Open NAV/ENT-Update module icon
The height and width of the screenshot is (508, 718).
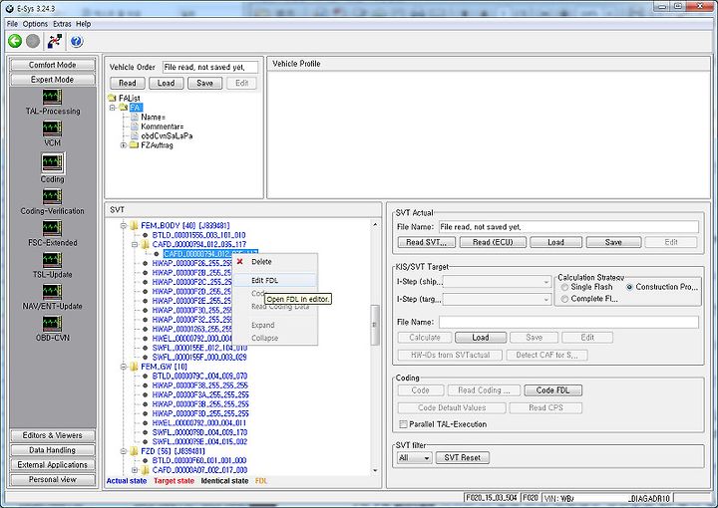click(x=52, y=292)
